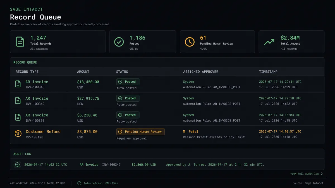Image resolution: width=335 pixels, height=188 pixels.
Task: Click the auto-refresh circular arrows icon
Action: [79, 183]
